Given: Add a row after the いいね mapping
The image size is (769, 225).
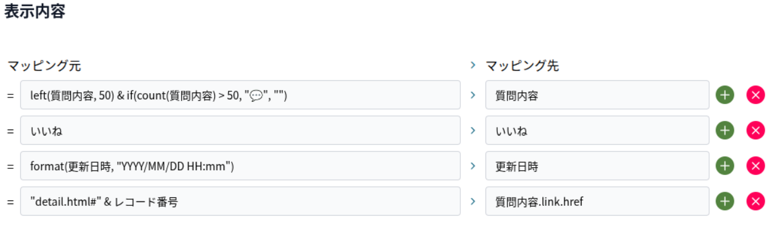Looking at the screenshot, I should [725, 131].
